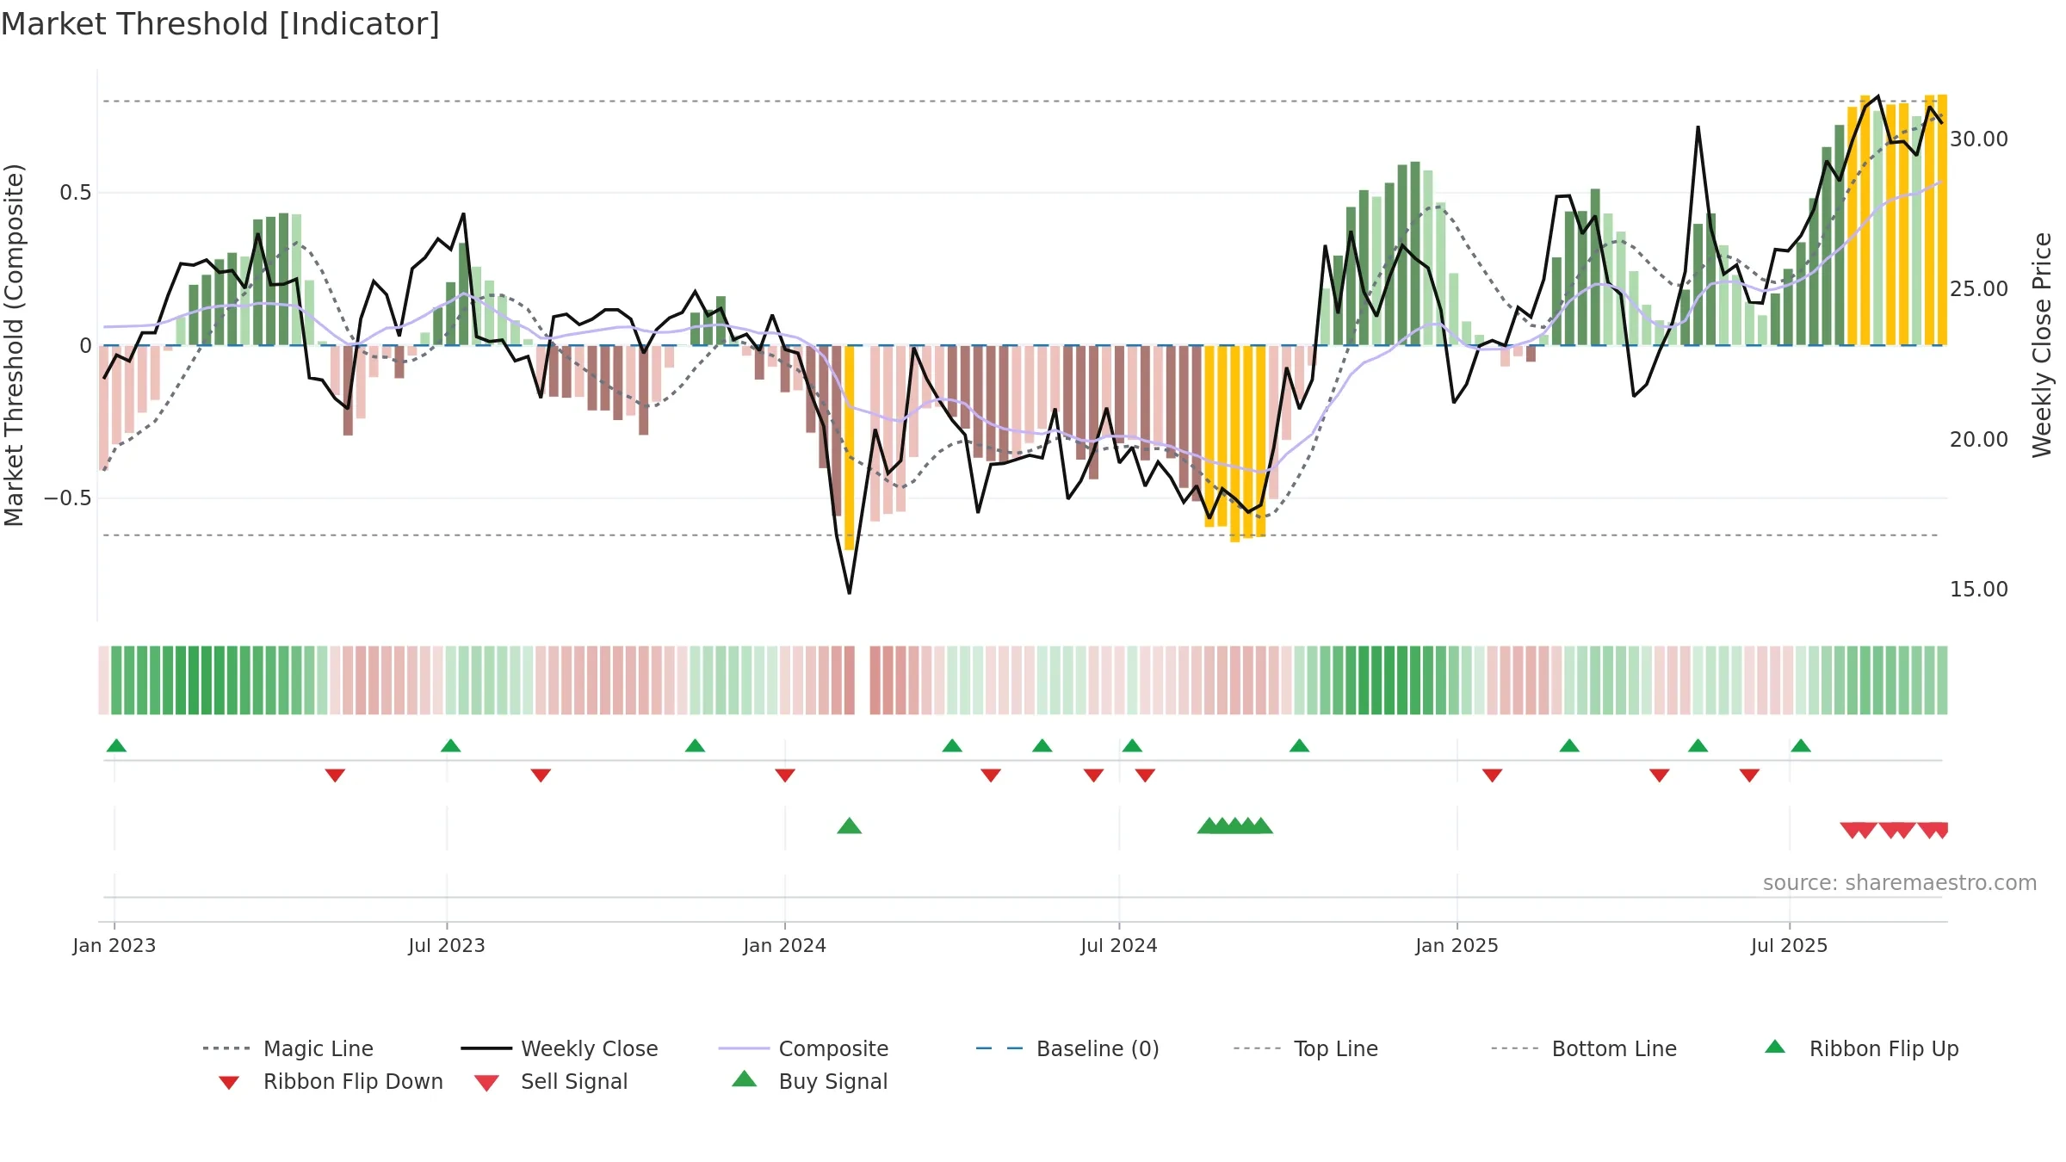Hide the Composite series via legend
Viewport: 2066px width, 1162px height.
803,1048
